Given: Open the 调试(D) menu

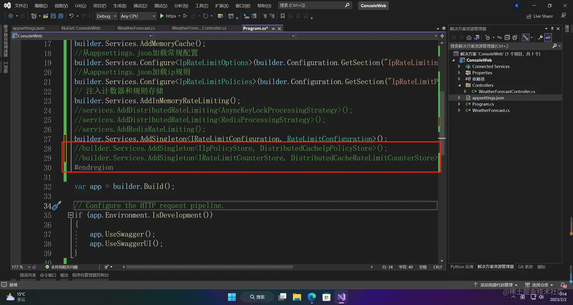Looking at the screenshot, I should click(140, 6).
